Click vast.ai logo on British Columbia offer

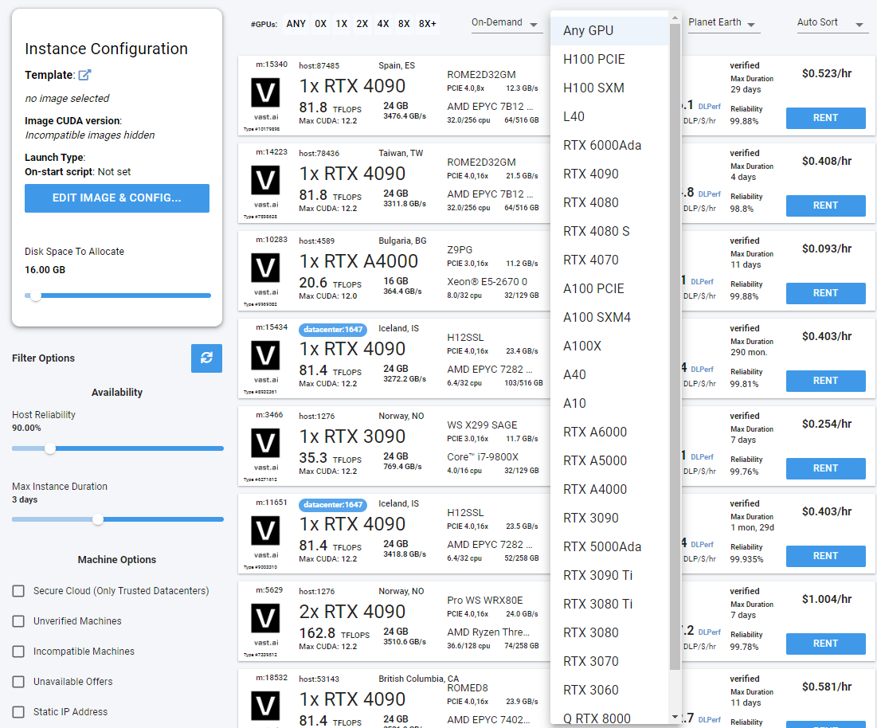265,706
